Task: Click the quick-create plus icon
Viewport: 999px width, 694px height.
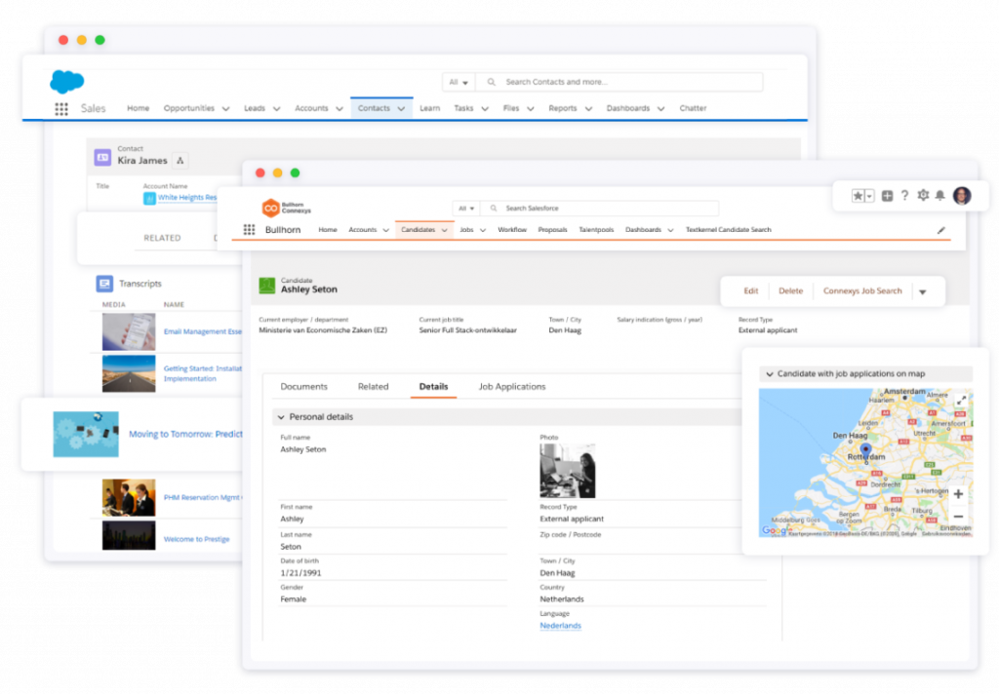Action: coord(888,195)
